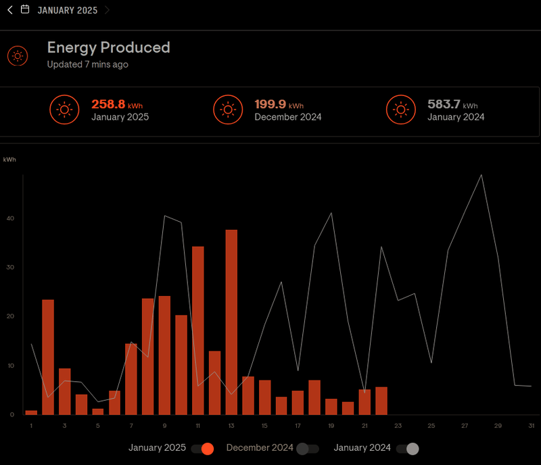541x465 pixels.
Task: Click the bar for January 13
Action: coord(231,322)
